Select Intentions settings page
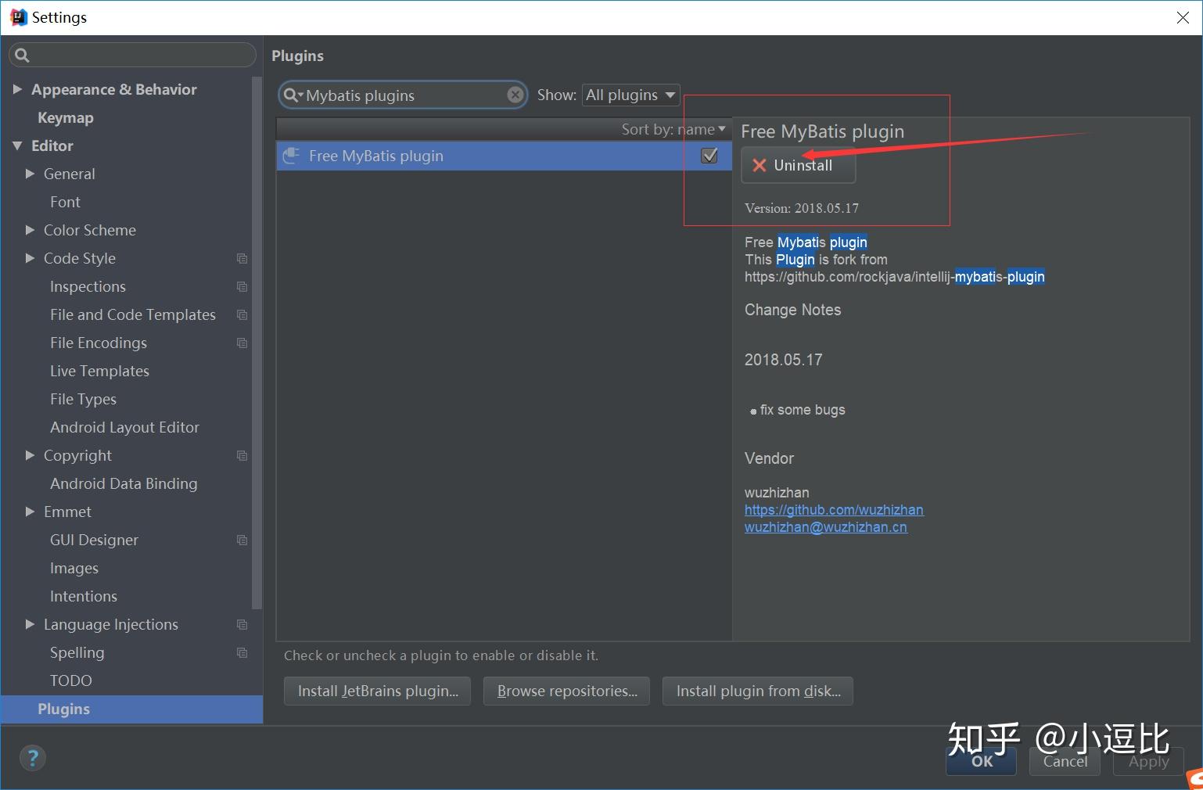 (84, 596)
